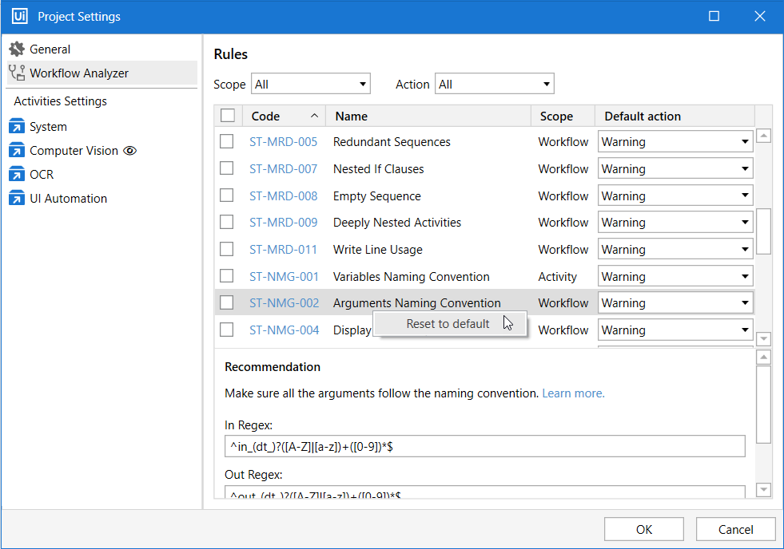784x549 pixels.
Task: Choose Reset to default from context menu
Action: [x=448, y=324]
